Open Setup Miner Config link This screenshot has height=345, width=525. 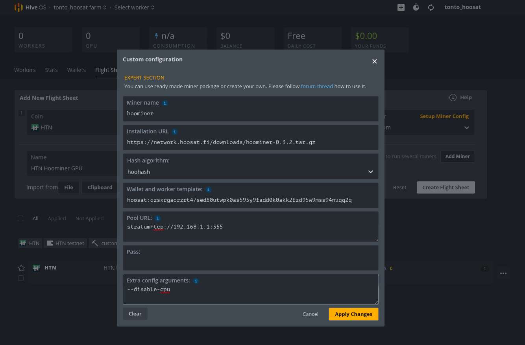[x=444, y=116]
